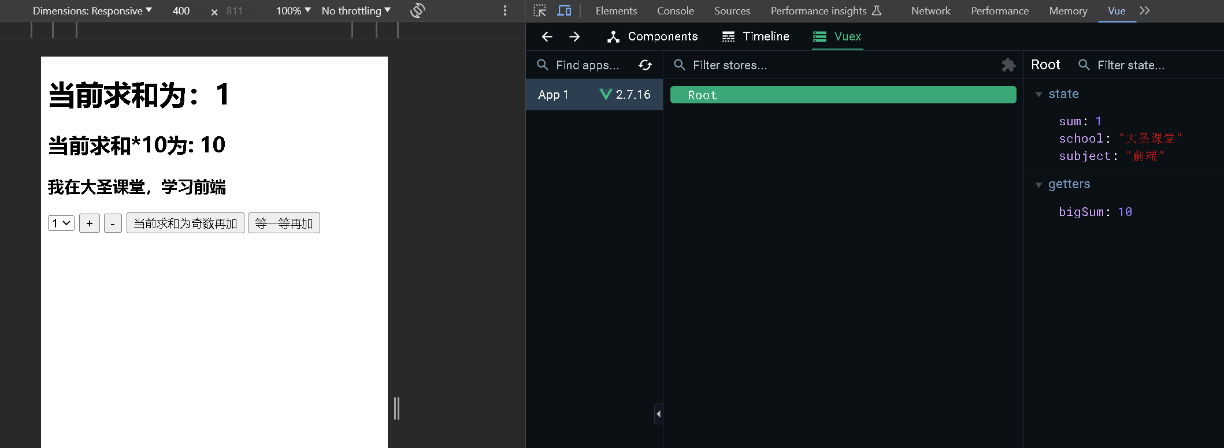Click the 等一等再加 button
Viewport: 1224px width, 448px height.
[x=284, y=223]
